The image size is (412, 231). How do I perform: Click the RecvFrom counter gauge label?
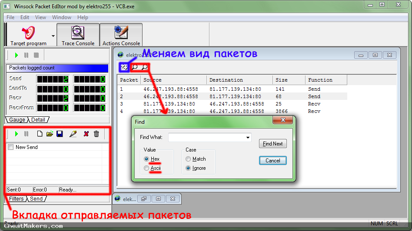point(21,108)
